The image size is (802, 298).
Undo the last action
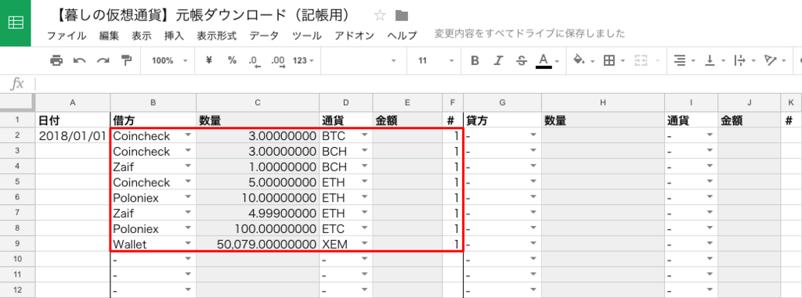[79, 61]
